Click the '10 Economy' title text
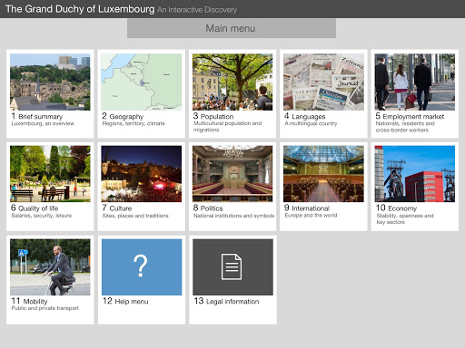465x348 pixels. [396, 208]
